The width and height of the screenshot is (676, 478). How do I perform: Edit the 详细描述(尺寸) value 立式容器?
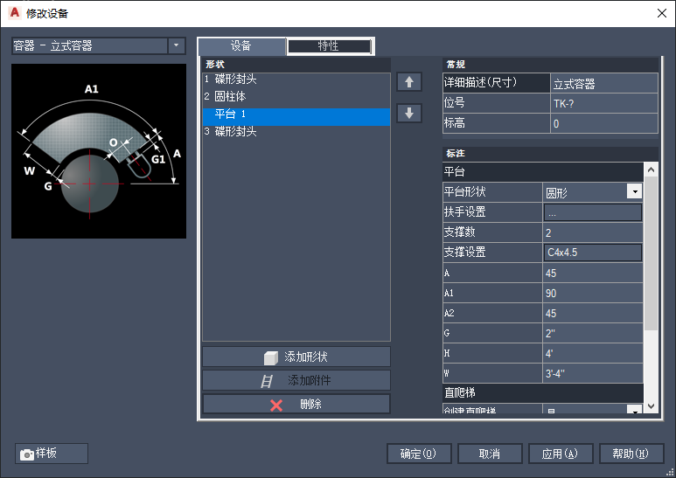point(604,84)
